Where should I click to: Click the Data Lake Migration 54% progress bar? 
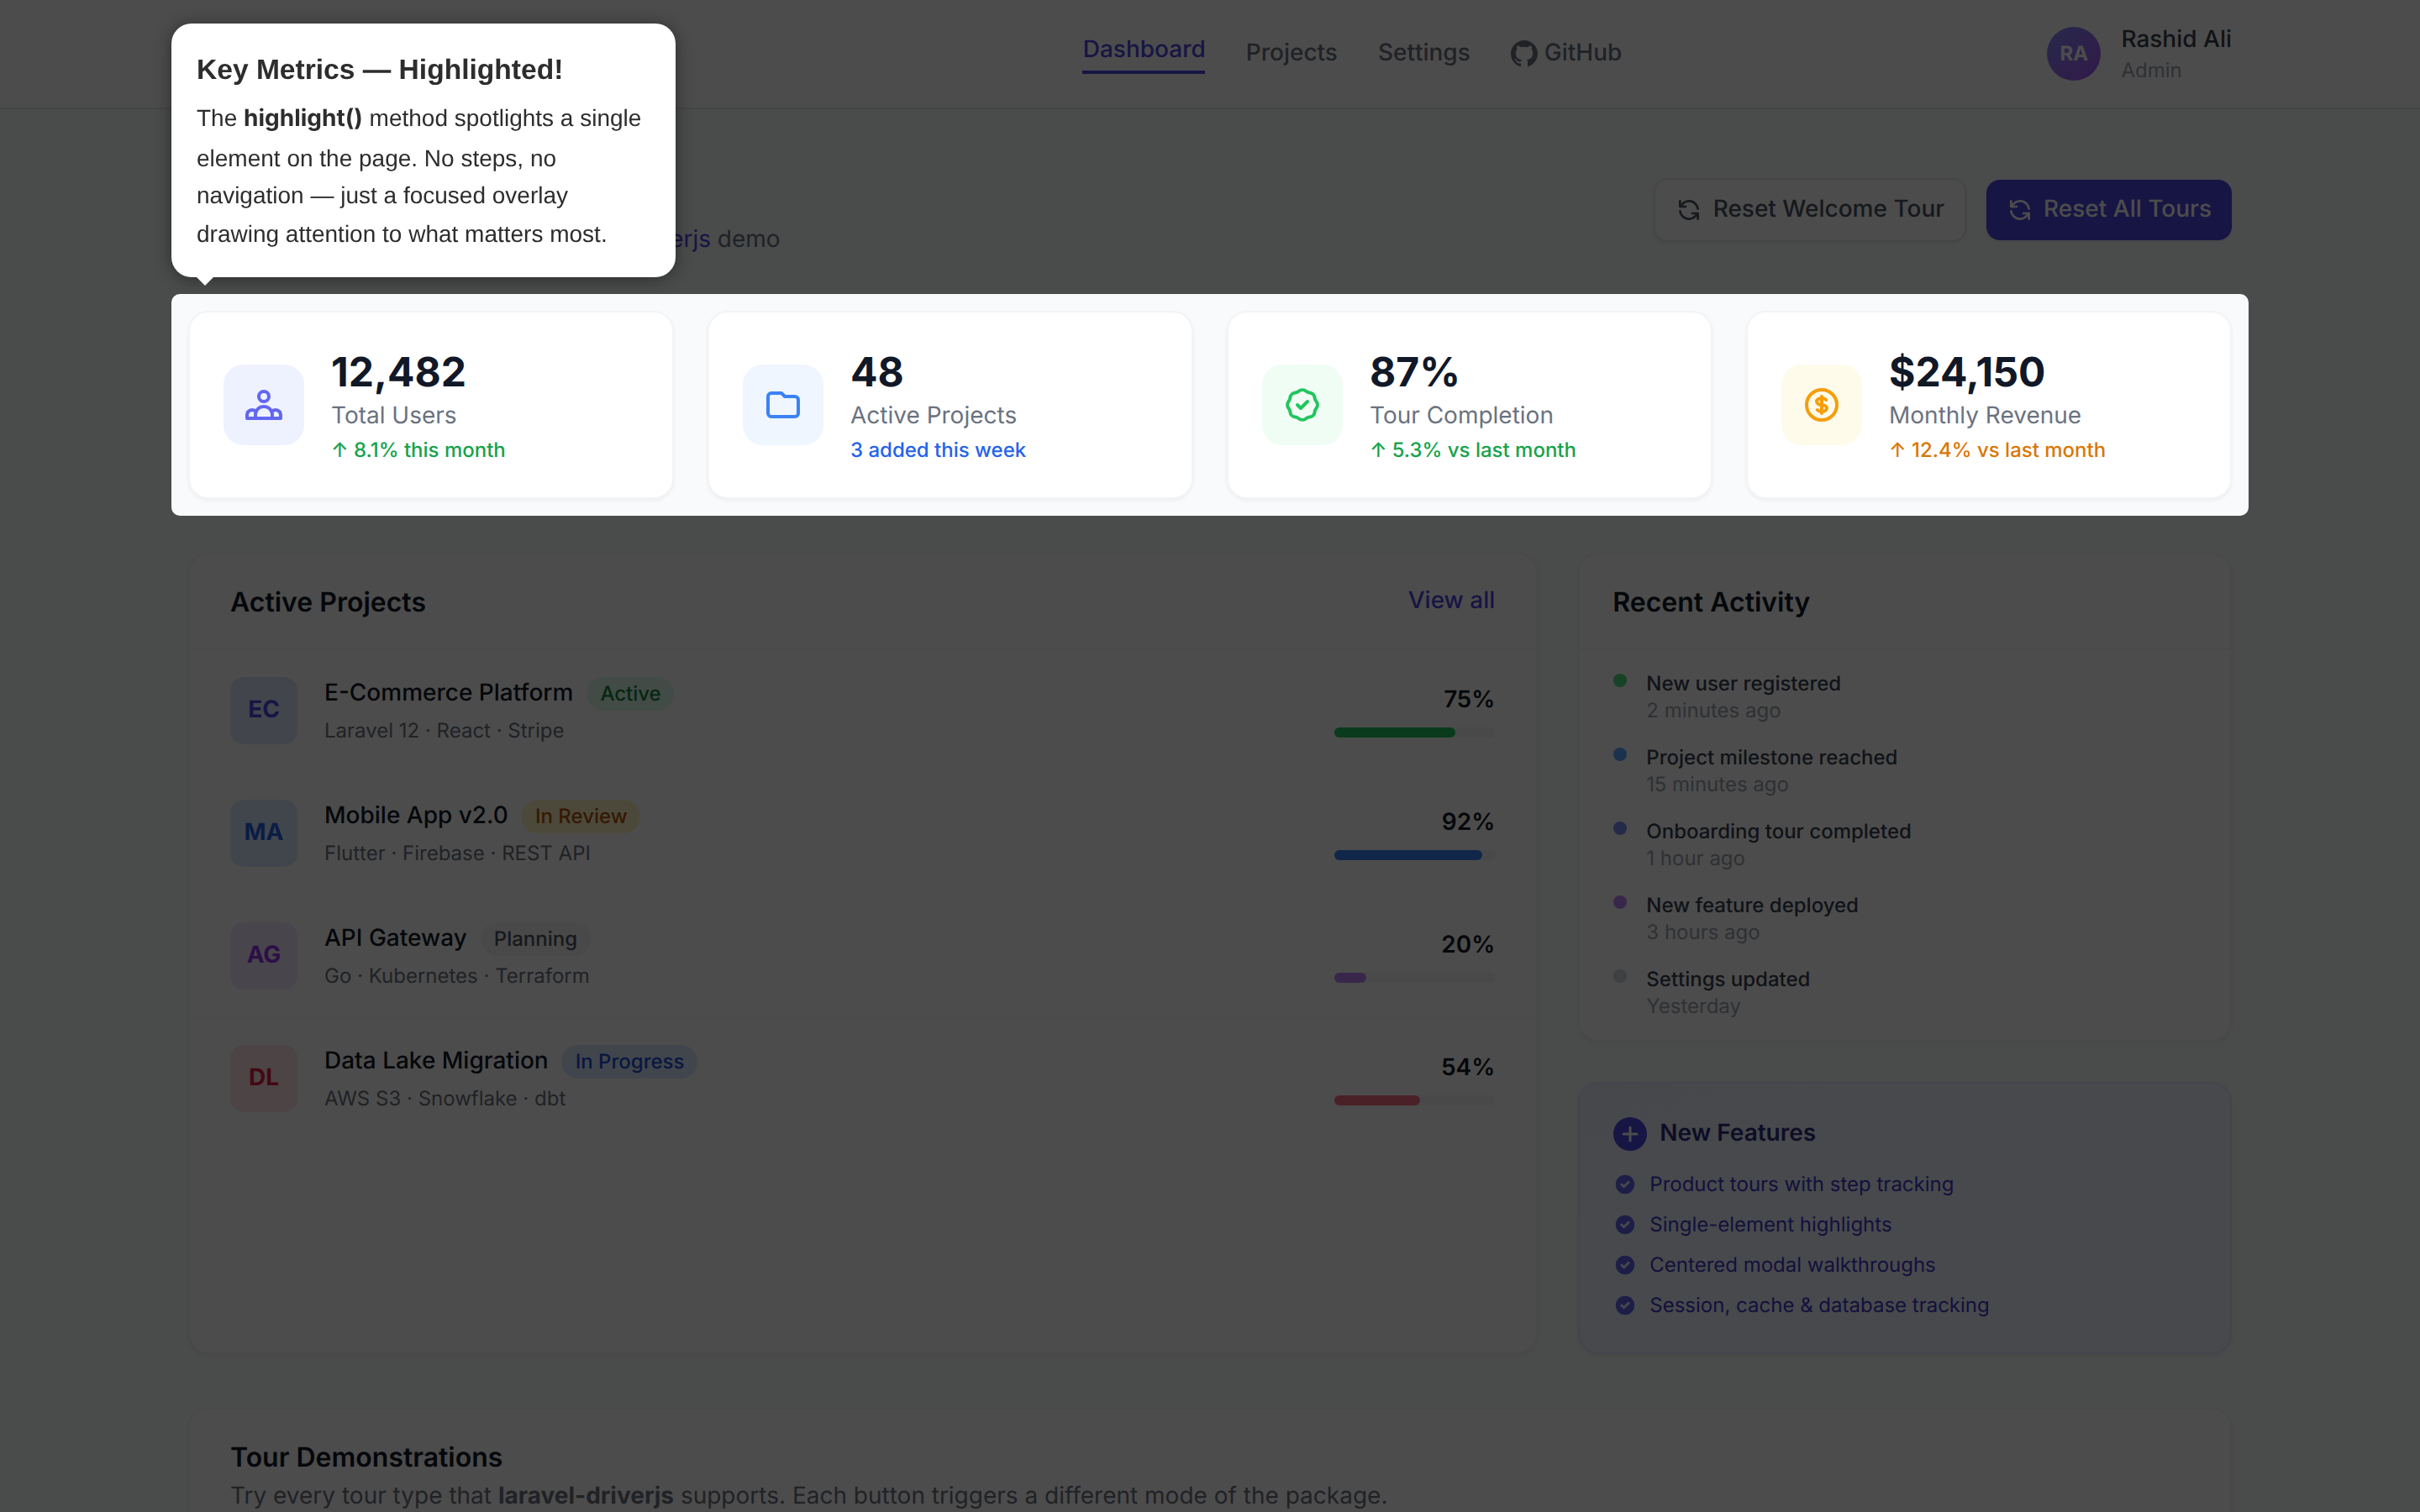point(1414,1101)
